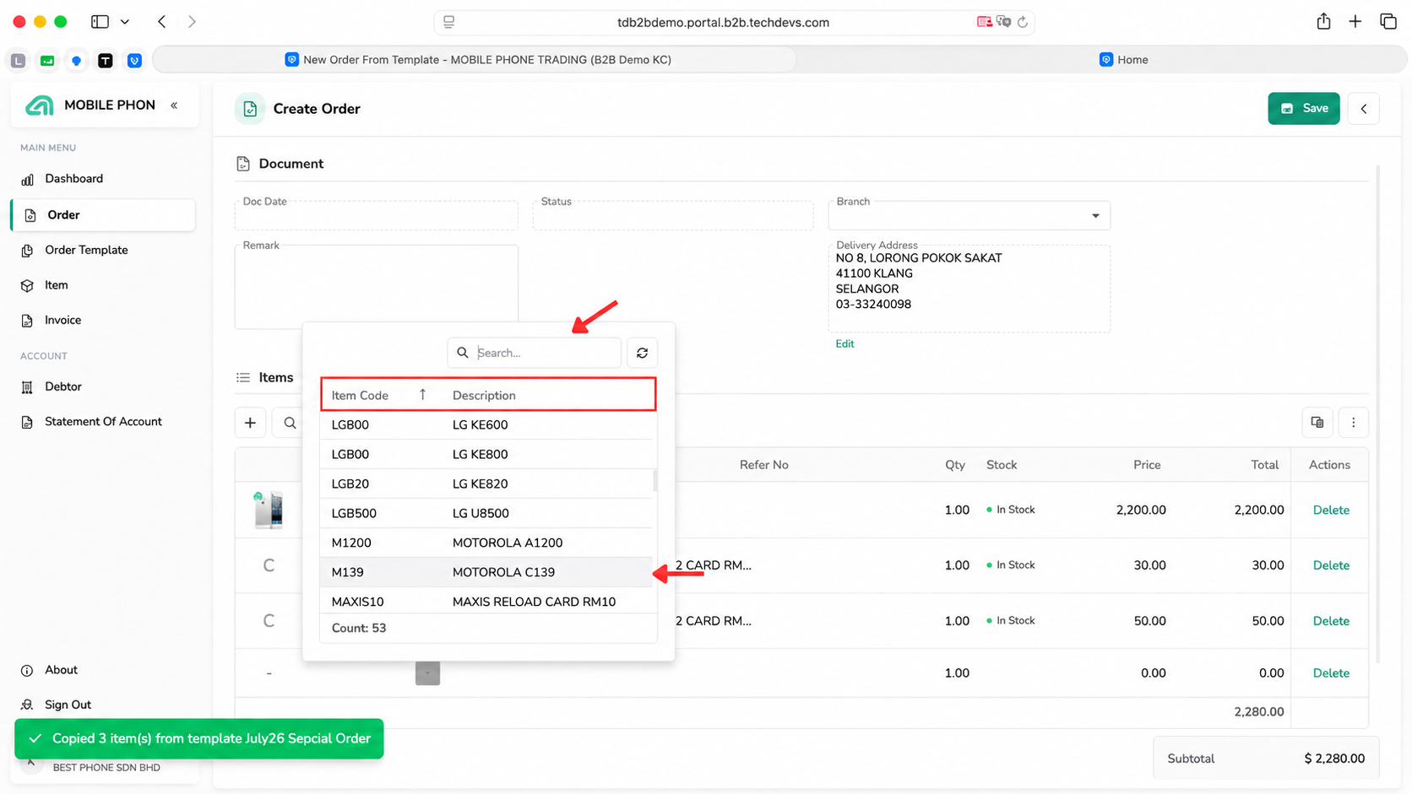Go back using chevron button beside Save
This screenshot has height=794, width=1412.
(1363, 108)
